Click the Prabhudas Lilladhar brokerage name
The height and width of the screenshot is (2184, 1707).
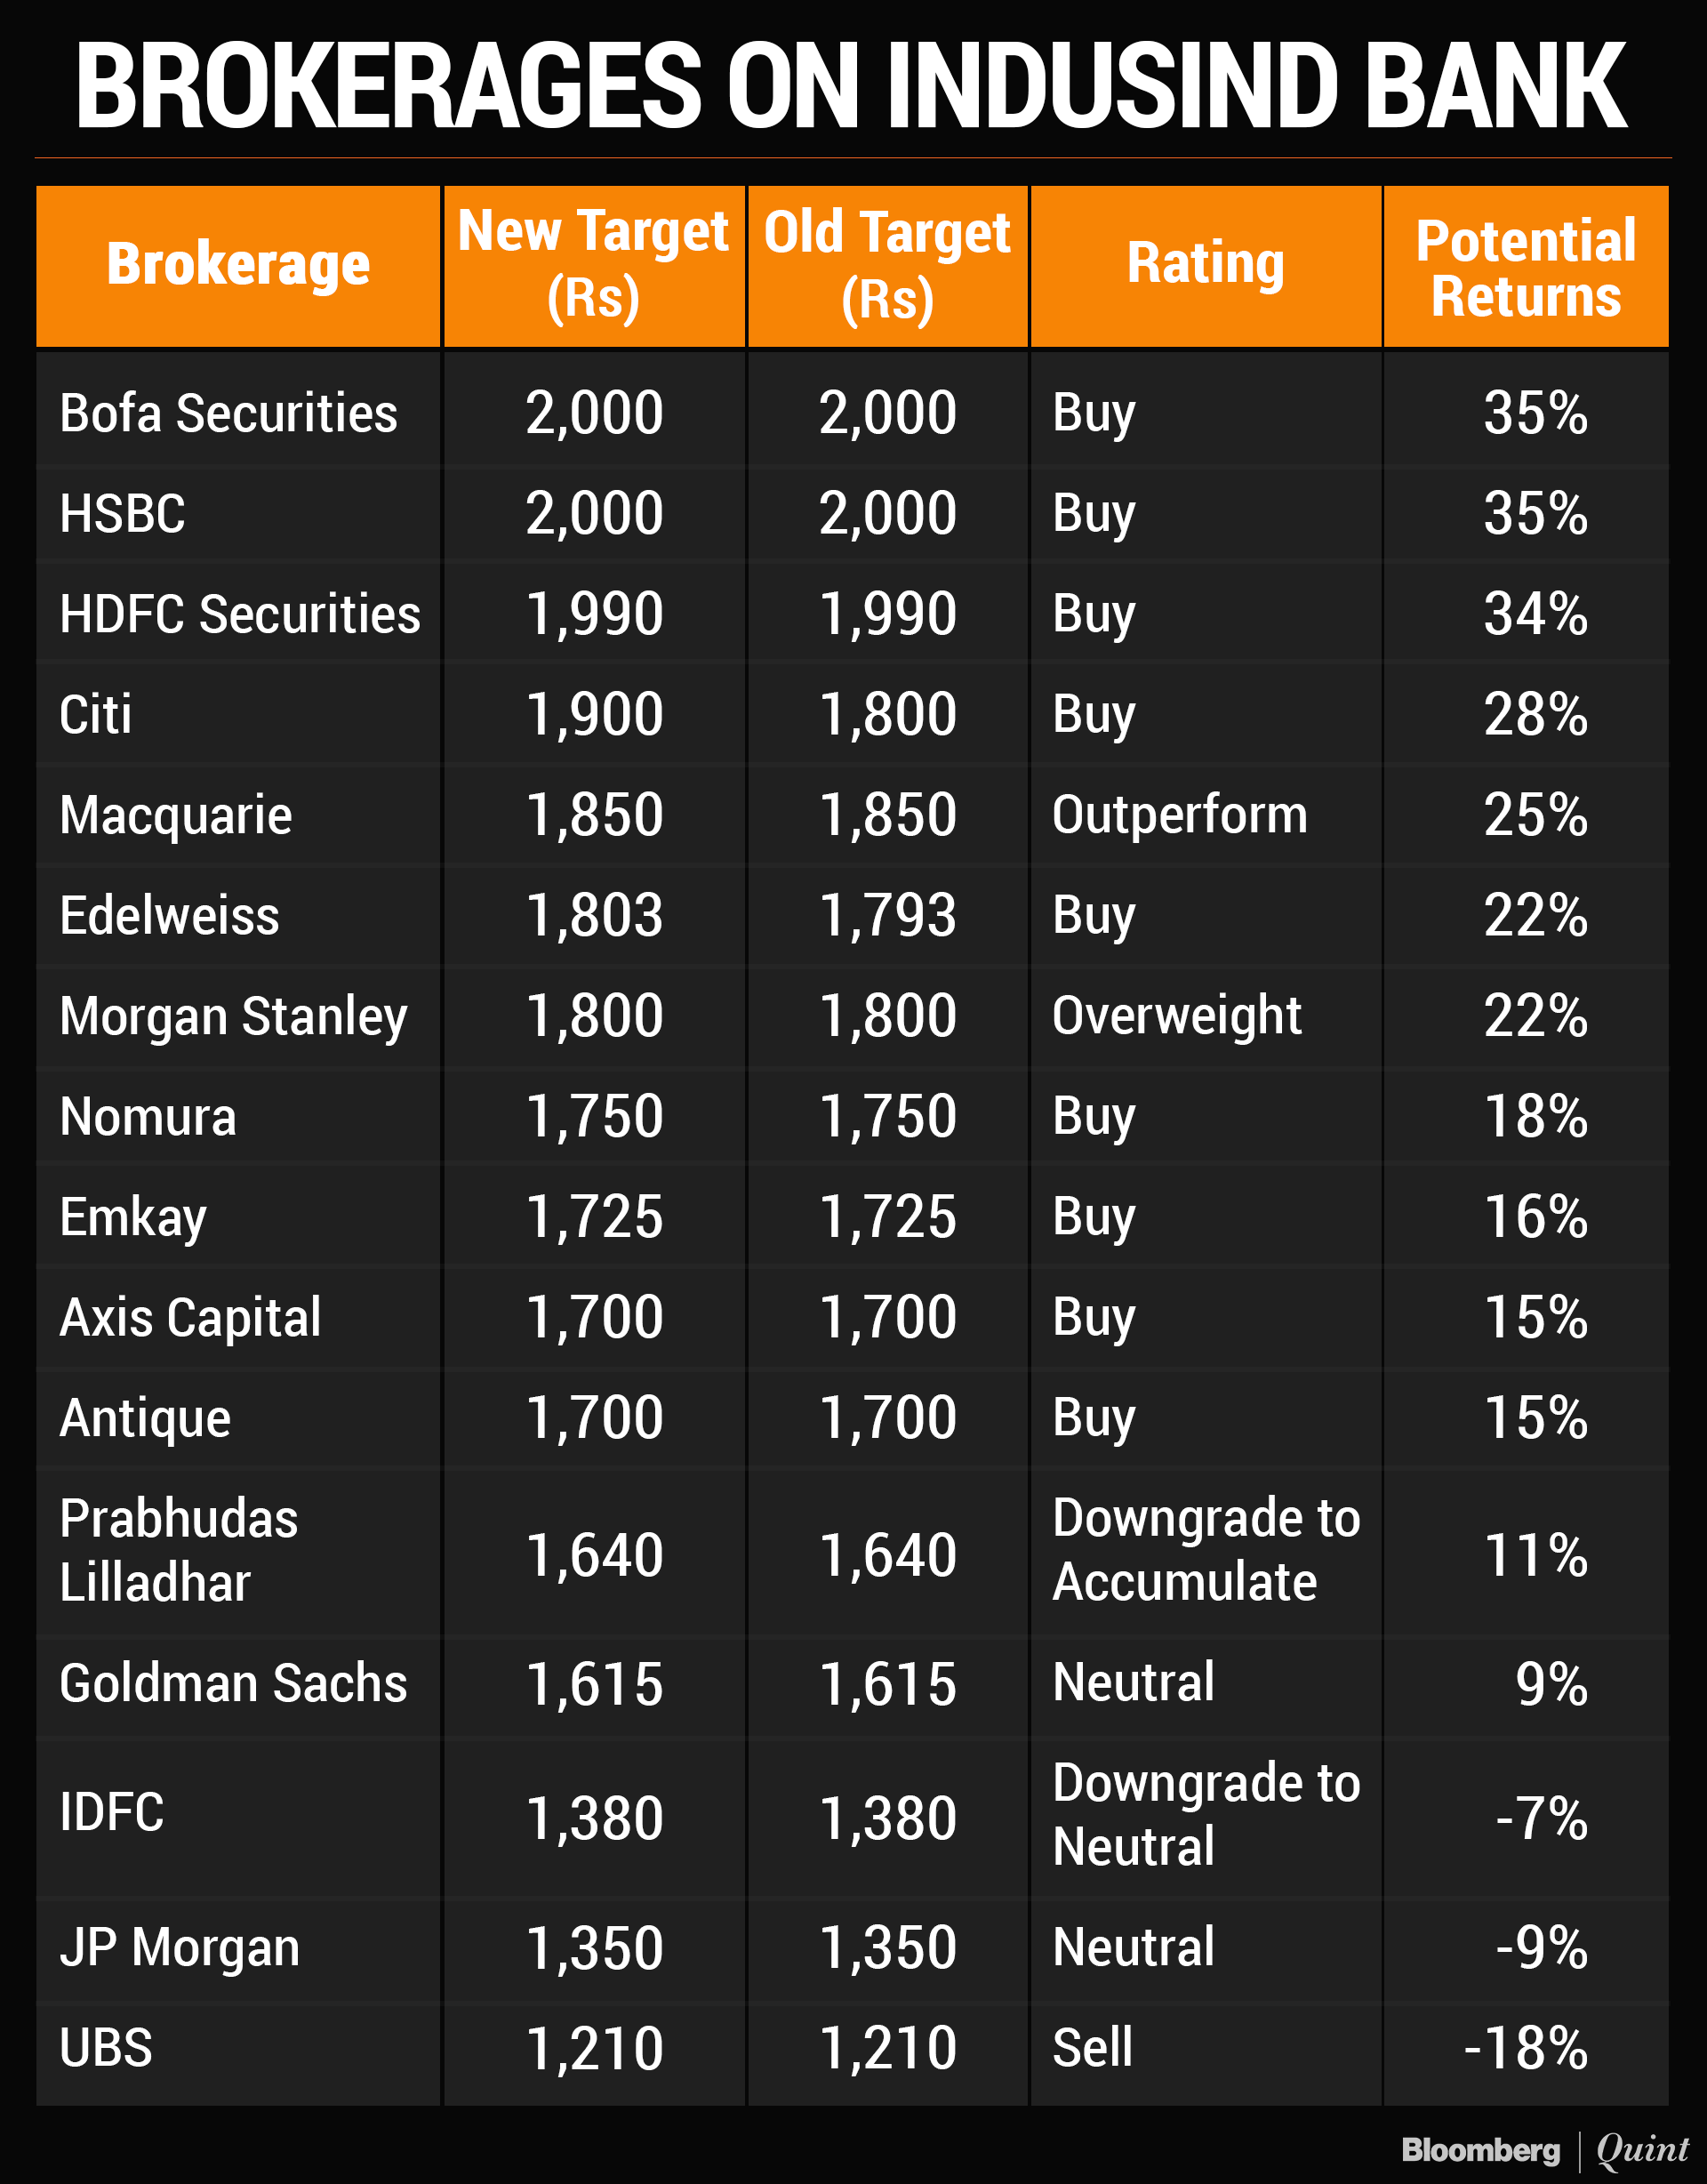pos(178,1550)
